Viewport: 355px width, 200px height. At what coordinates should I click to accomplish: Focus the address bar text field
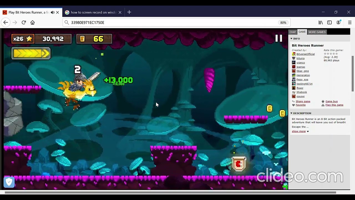pyautogui.click(x=176, y=22)
